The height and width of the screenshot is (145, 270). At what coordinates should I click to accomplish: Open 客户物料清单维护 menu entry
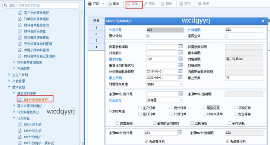(36, 13)
